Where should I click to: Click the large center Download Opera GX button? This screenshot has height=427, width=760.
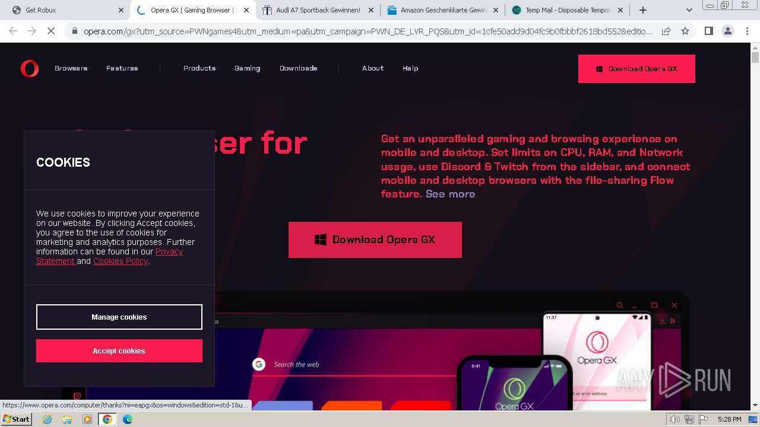375,240
